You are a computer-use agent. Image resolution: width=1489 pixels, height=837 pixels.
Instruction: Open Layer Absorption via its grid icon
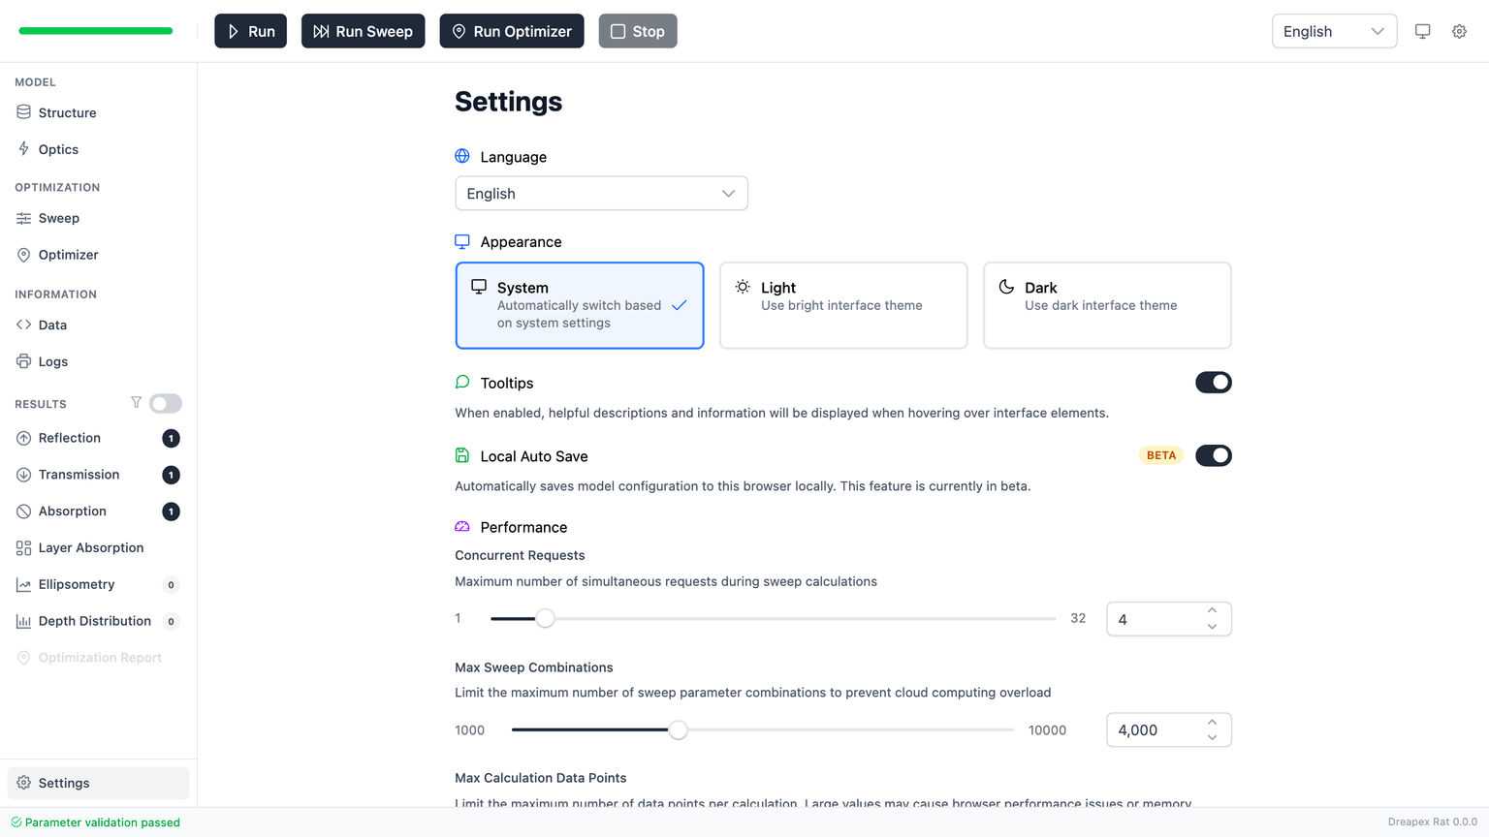[23, 547]
